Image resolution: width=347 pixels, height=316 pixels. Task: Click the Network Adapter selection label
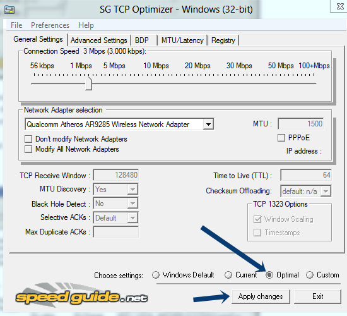click(63, 110)
